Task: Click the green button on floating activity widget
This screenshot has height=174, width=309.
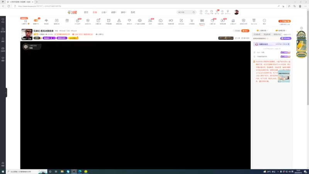Action: [x=302, y=56]
